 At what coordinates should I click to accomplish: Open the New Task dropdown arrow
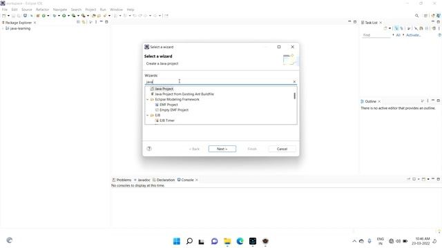click(x=390, y=28)
